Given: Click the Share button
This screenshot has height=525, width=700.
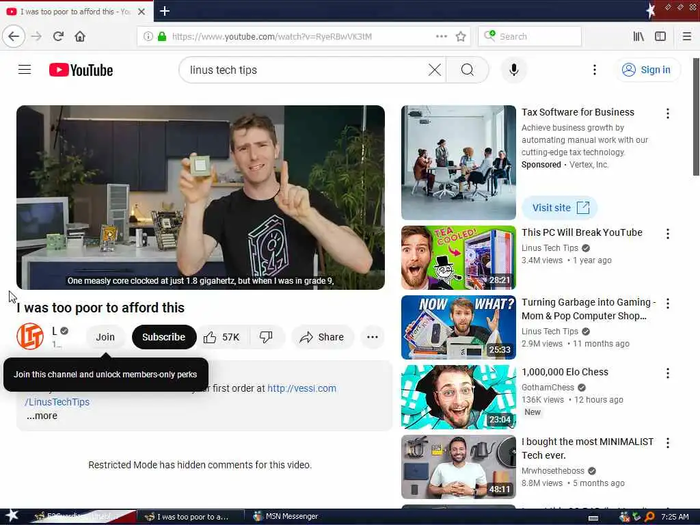Looking at the screenshot, I should [x=323, y=337].
